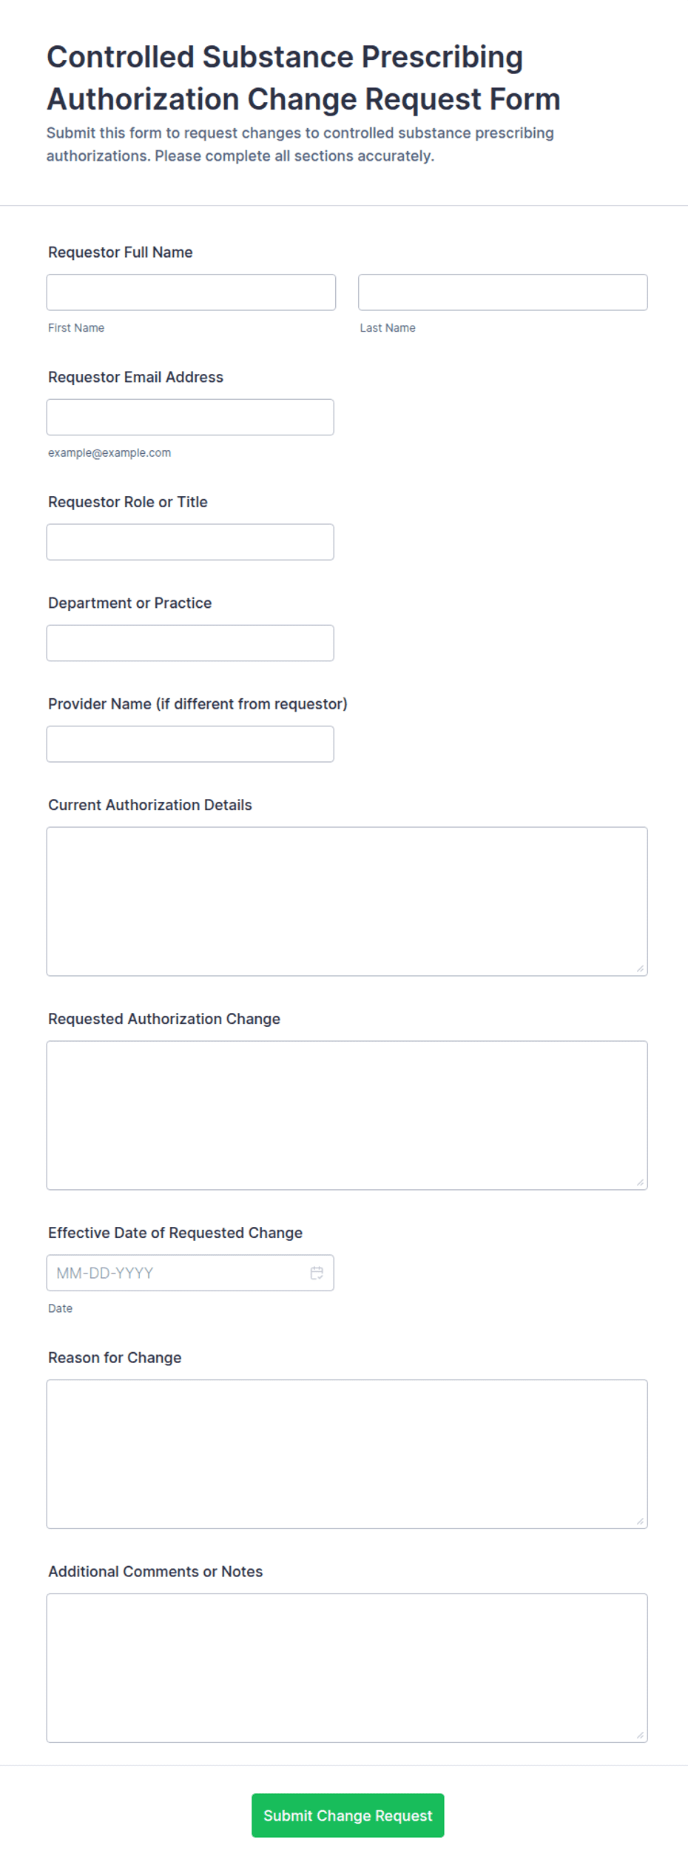Screen dimensions: 688x1874
Task: Click the Additional Comments or Notes text area
Action: pos(347,1667)
